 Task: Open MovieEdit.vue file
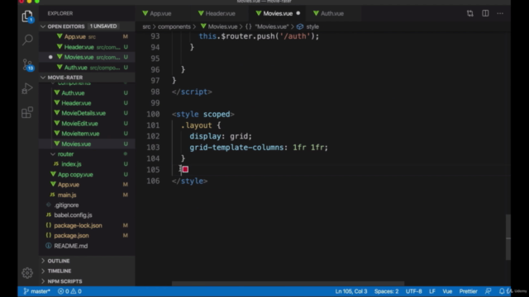[87, 124]
